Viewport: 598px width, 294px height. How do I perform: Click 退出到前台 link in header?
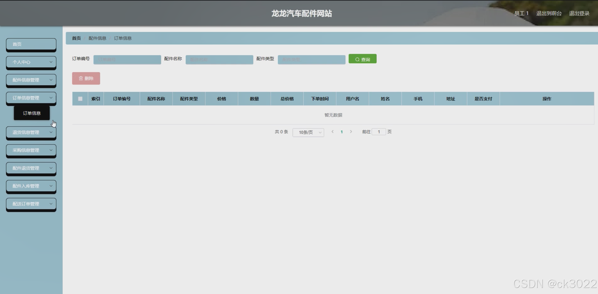(549, 13)
